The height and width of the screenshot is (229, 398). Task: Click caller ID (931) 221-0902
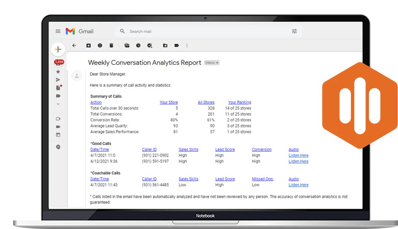[155, 155]
